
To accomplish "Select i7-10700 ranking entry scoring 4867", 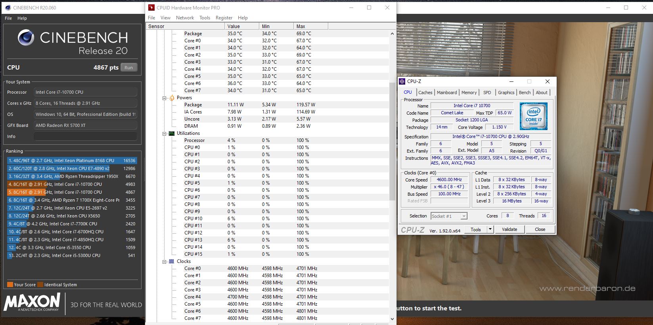I will (72, 192).
